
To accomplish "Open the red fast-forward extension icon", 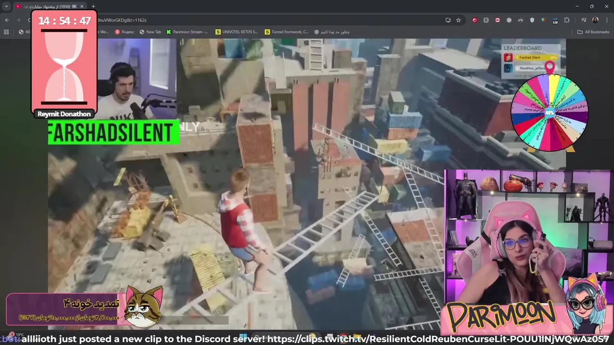I will tap(497, 20).
